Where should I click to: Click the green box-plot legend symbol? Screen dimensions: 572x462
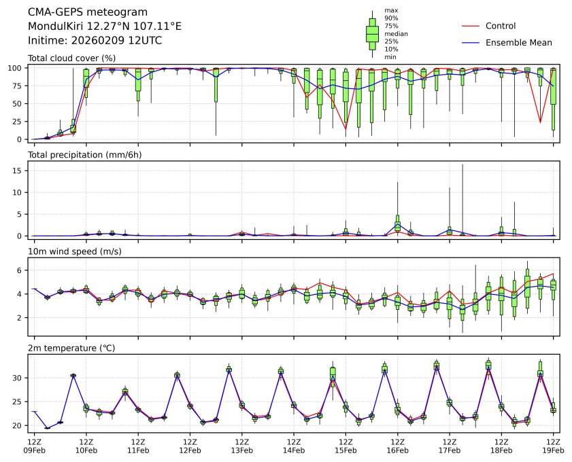click(372, 33)
